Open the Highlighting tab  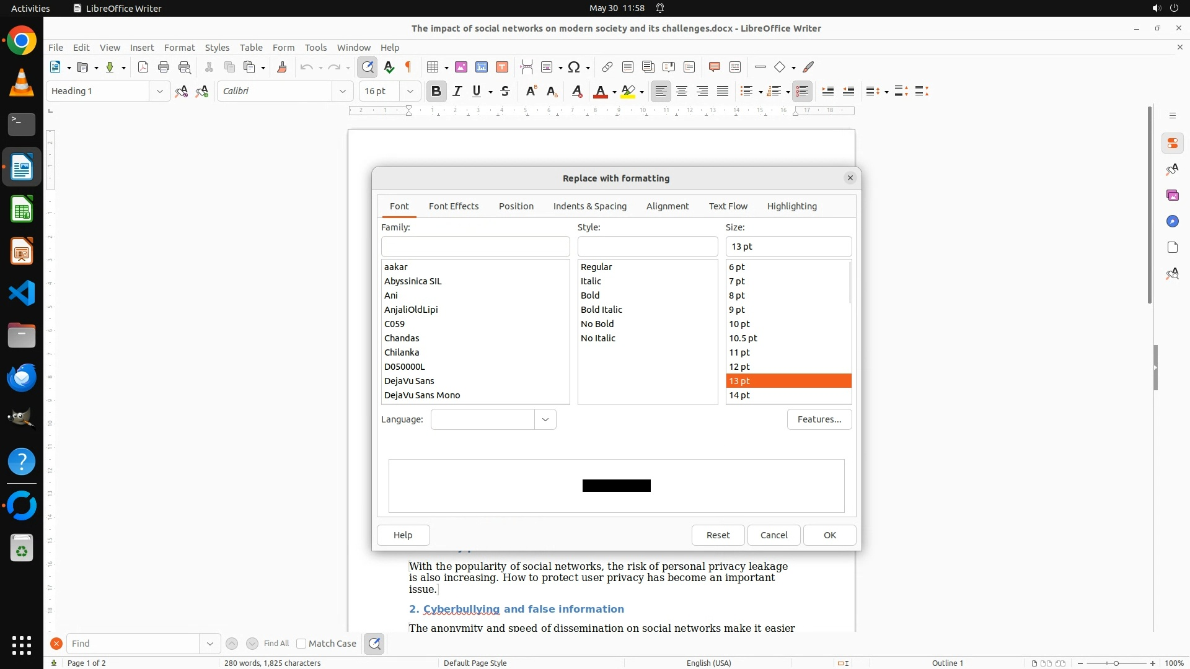(791, 206)
